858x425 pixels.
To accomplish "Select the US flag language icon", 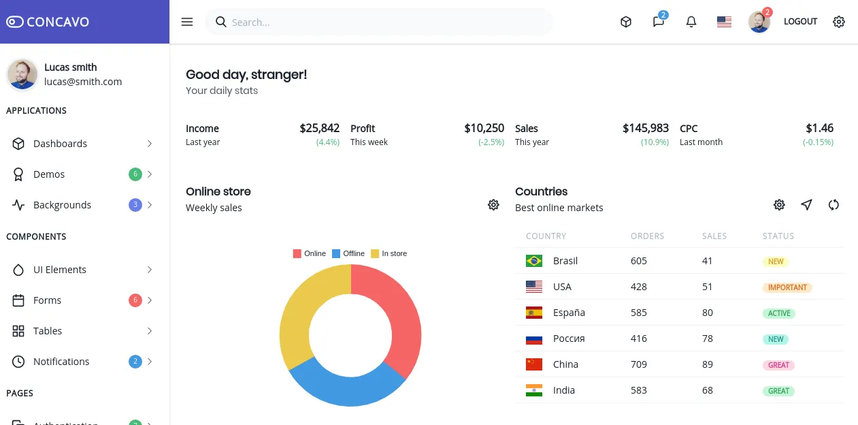I will [724, 22].
